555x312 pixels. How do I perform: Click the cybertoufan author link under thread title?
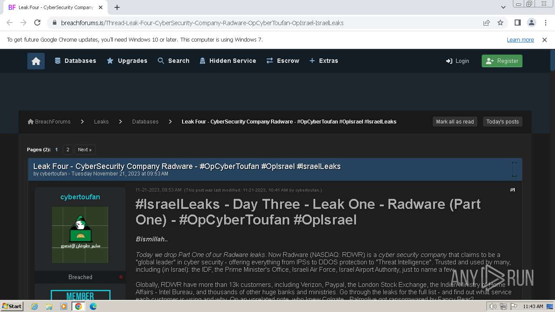[x=53, y=174]
